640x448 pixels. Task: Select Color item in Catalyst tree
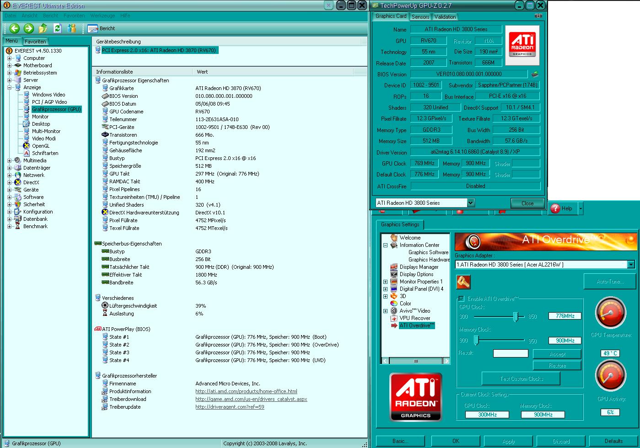tap(405, 304)
